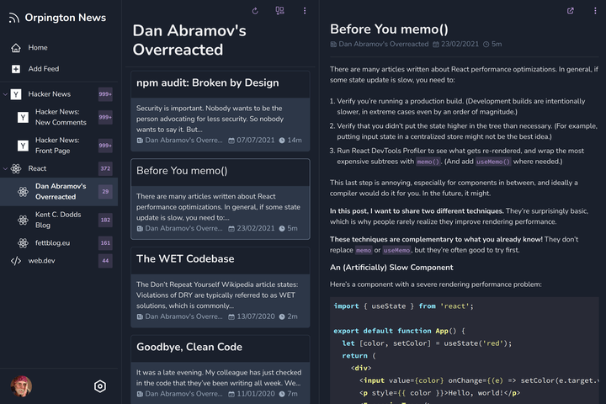The height and width of the screenshot is (404, 606).
Task: Click the 182 unread badge
Action: pos(105,220)
